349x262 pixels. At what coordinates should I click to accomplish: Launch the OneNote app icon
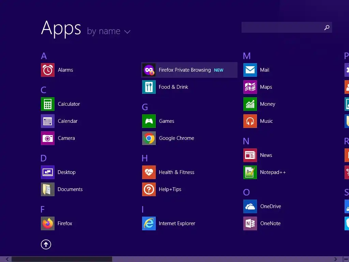tap(250, 223)
